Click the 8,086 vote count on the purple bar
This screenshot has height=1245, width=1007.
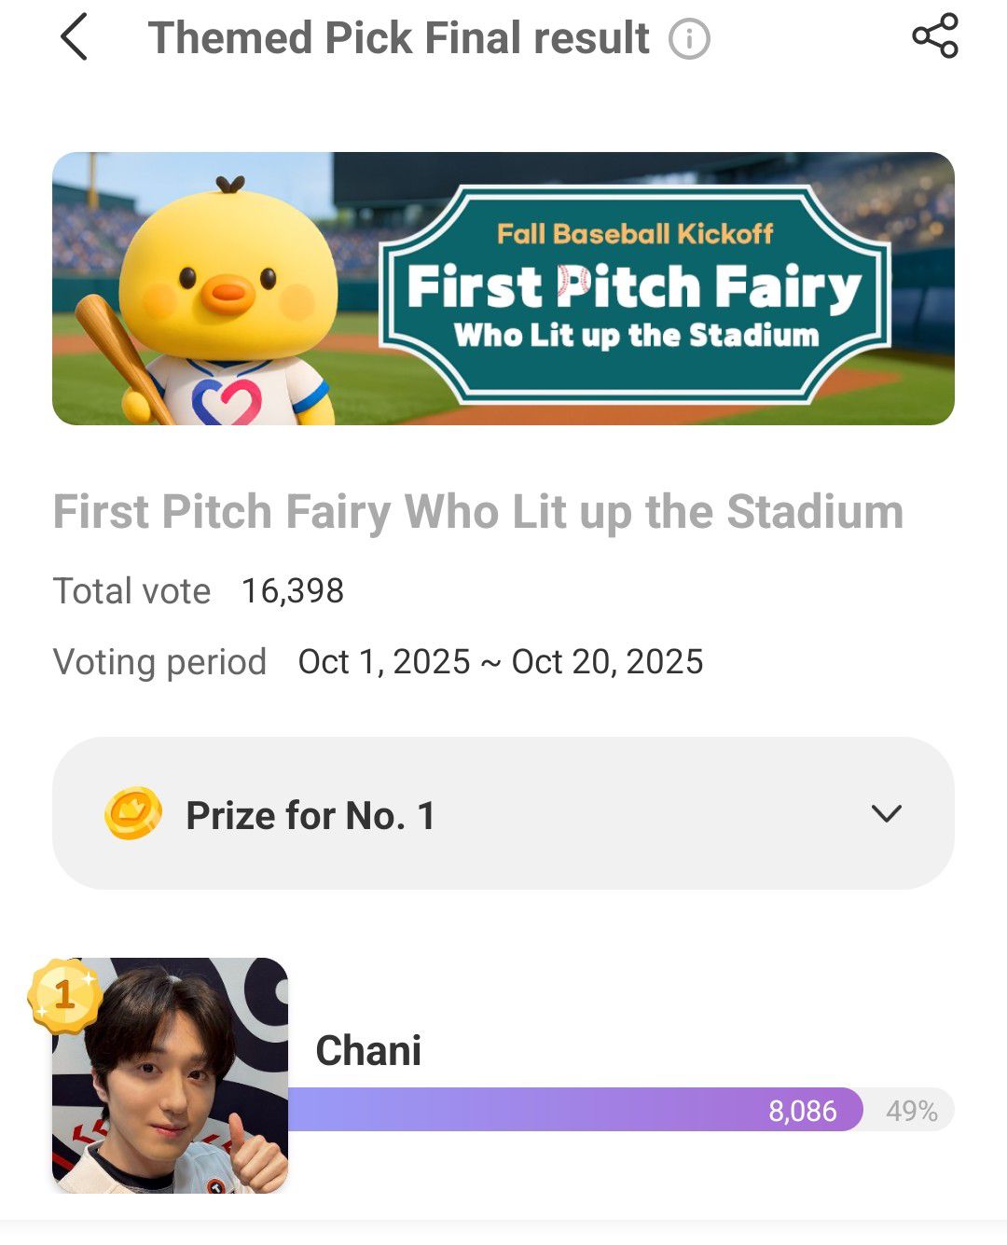[802, 1111]
